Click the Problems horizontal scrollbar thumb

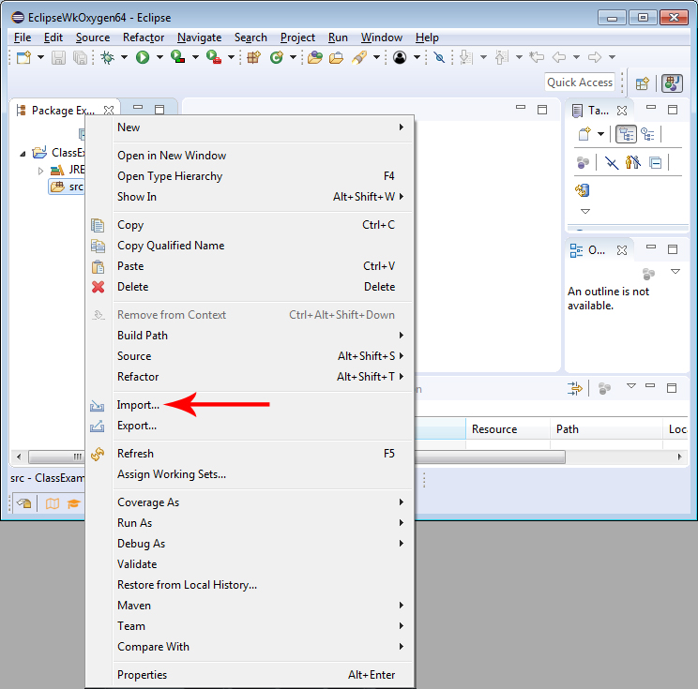[x=490, y=457]
